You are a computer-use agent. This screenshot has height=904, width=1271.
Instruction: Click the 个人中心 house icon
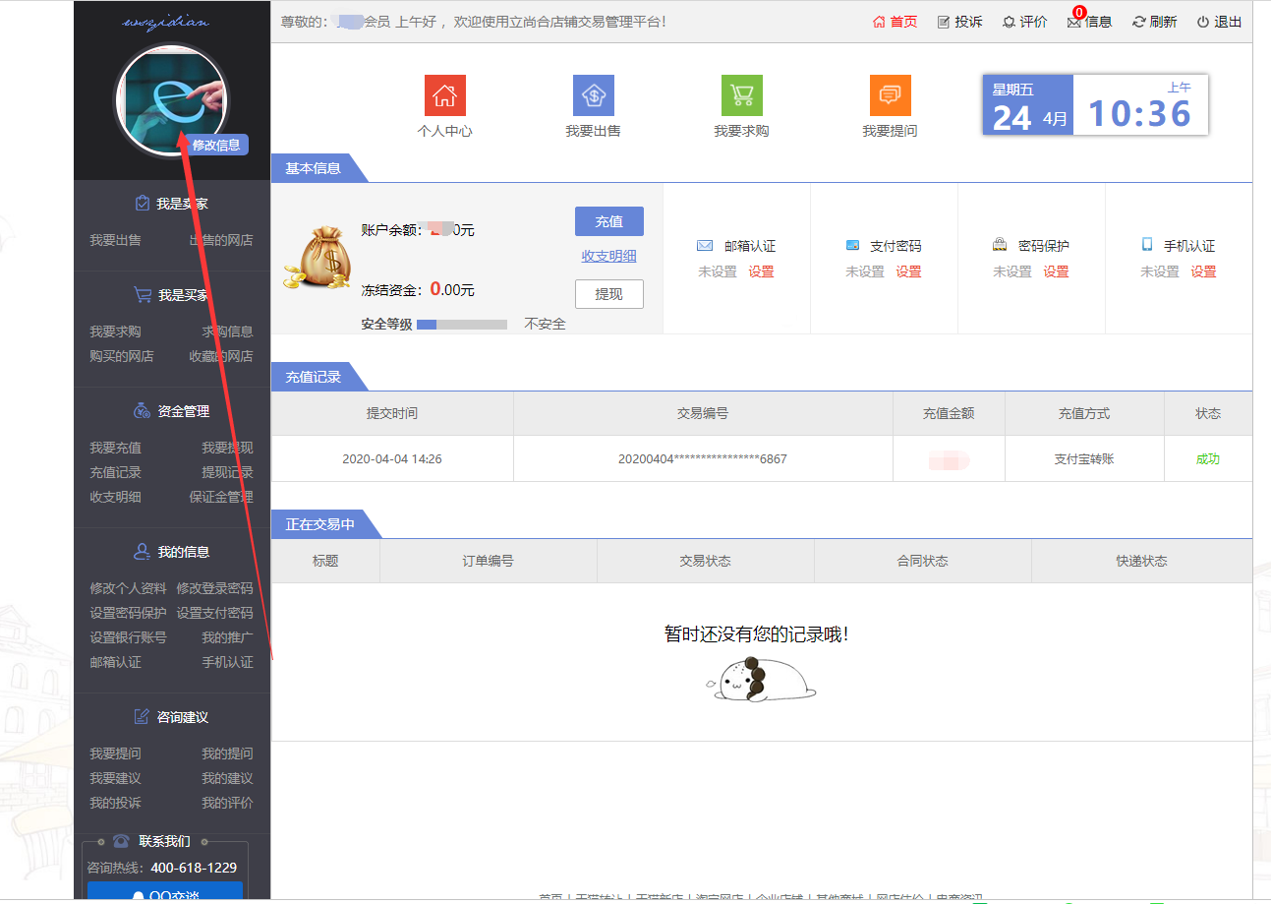click(x=444, y=95)
